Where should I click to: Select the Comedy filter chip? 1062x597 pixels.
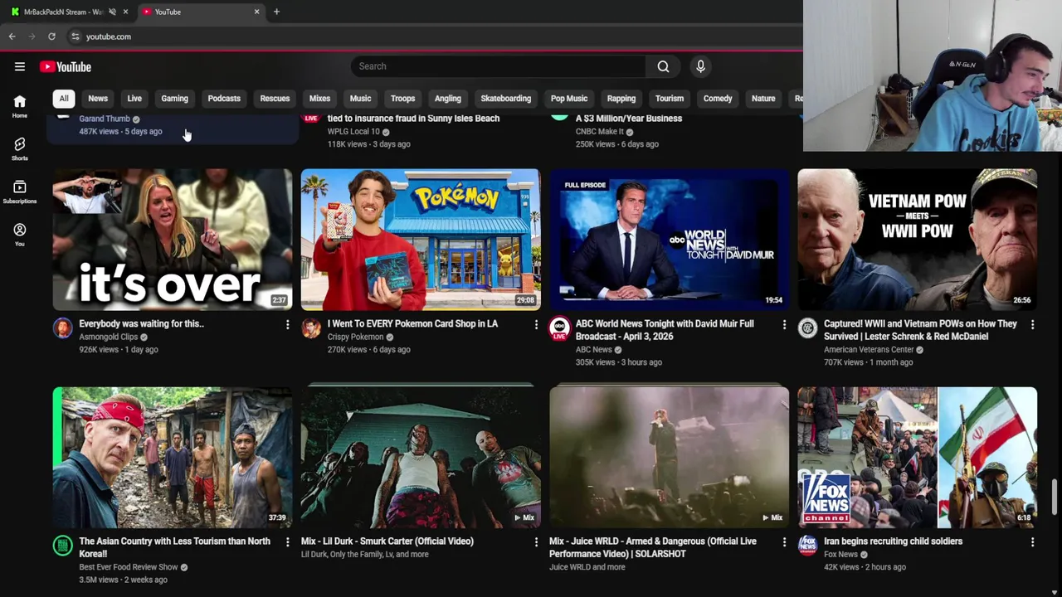718,99
